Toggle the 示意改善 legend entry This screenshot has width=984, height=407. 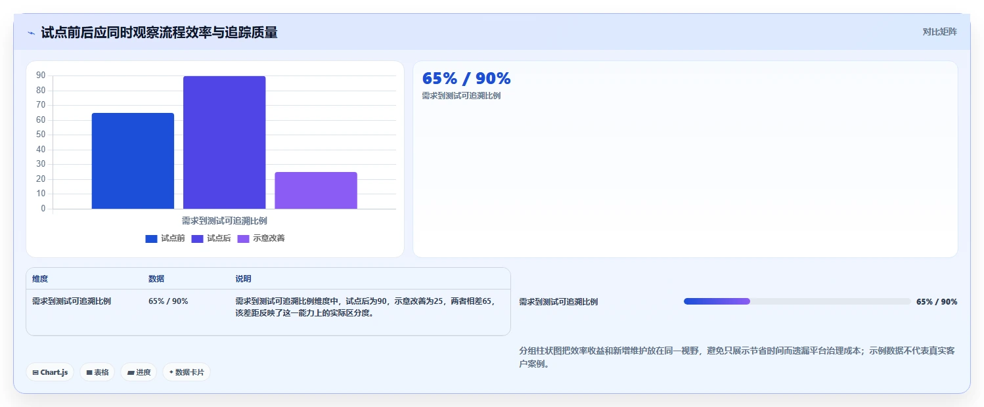261,238
